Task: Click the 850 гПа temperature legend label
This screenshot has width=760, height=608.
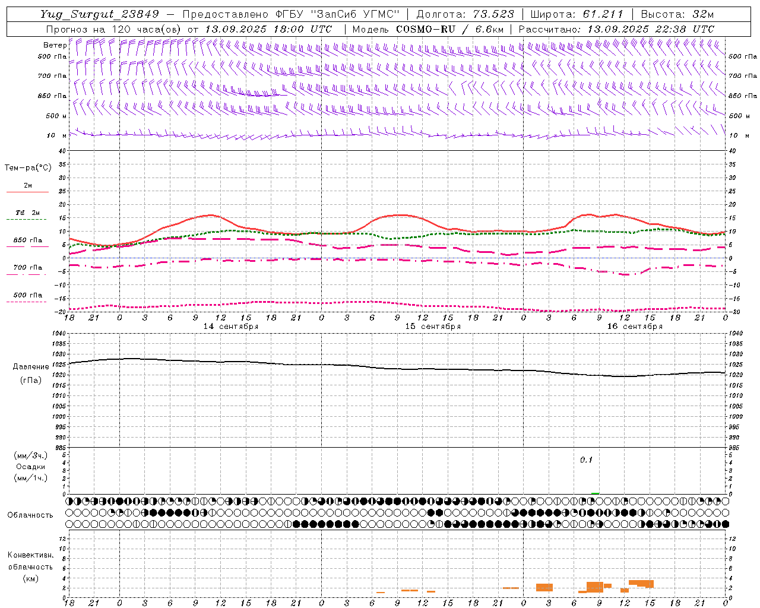Action: (x=28, y=240)
